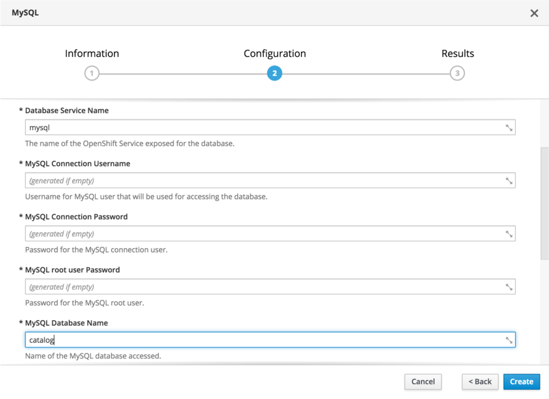Viewport: 549px width, 399px height.
Task: Select the step 2 circle icon
Action: pos(274,73)
